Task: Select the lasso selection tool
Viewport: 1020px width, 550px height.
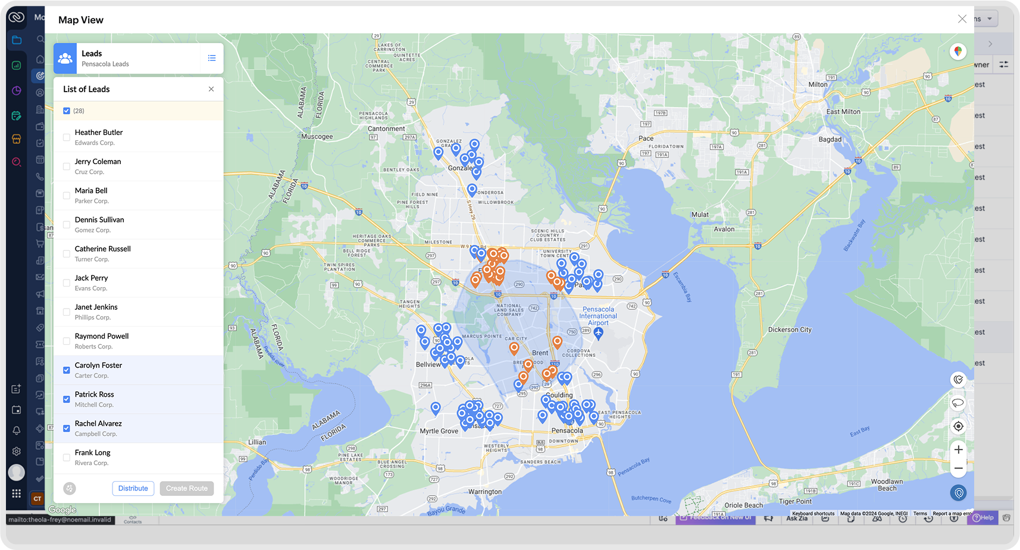Action: pos(958,403)
